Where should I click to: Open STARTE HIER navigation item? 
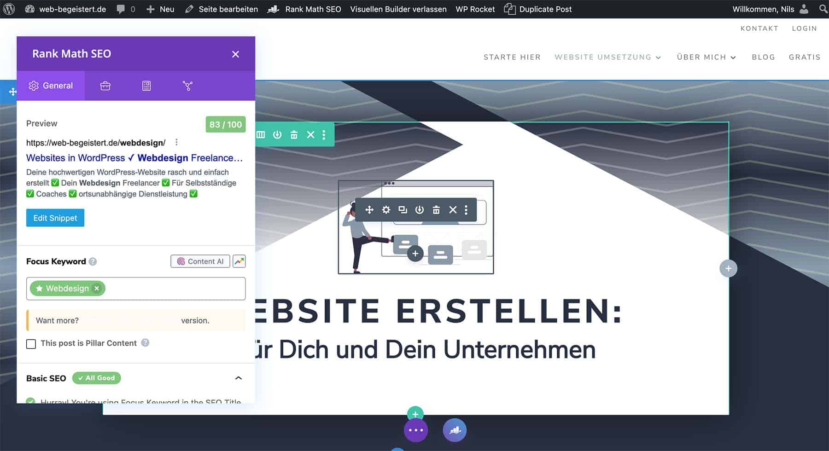[x=512, y=57]
